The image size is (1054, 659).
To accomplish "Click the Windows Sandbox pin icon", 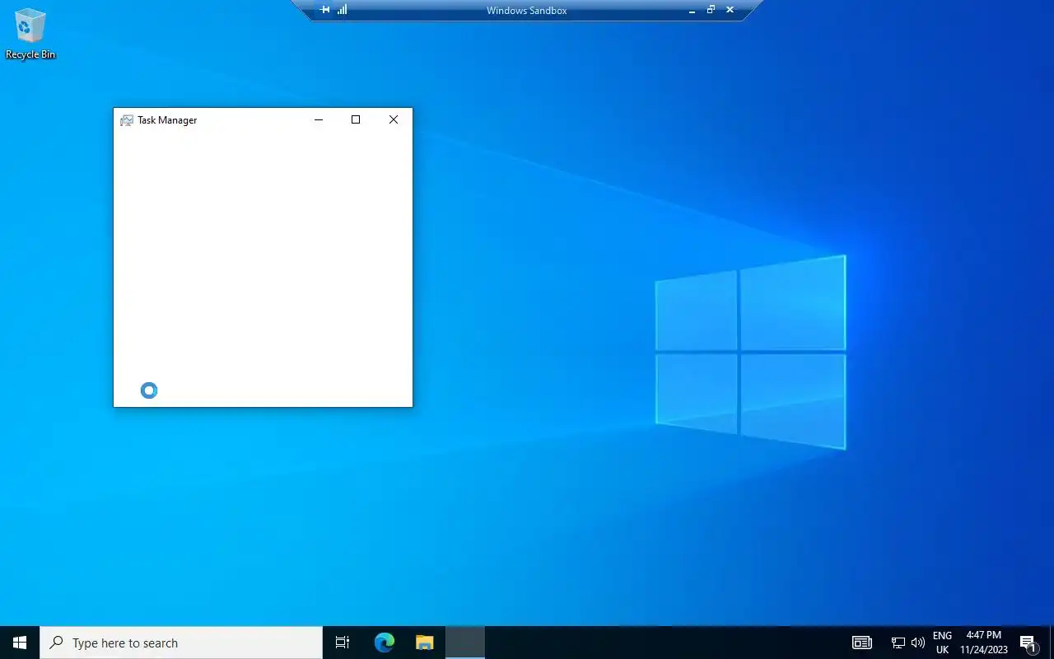I will tap(324, 10).
